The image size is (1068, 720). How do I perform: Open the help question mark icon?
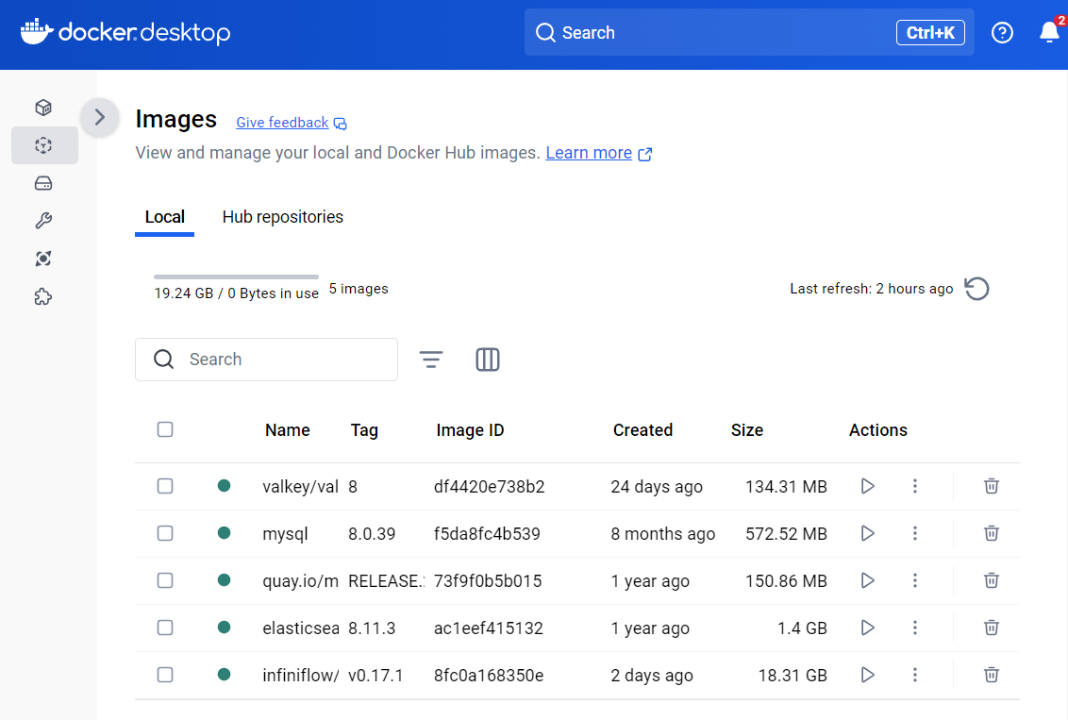coord(1002,33)
